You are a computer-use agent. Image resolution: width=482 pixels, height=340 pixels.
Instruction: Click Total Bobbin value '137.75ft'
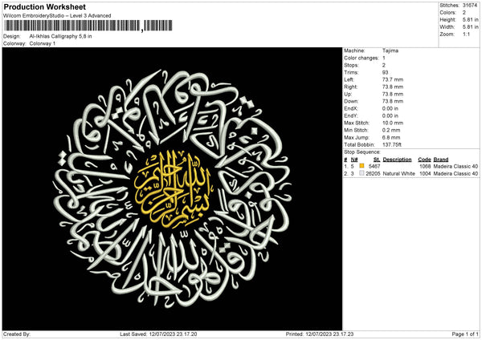(x=392, y=144)
